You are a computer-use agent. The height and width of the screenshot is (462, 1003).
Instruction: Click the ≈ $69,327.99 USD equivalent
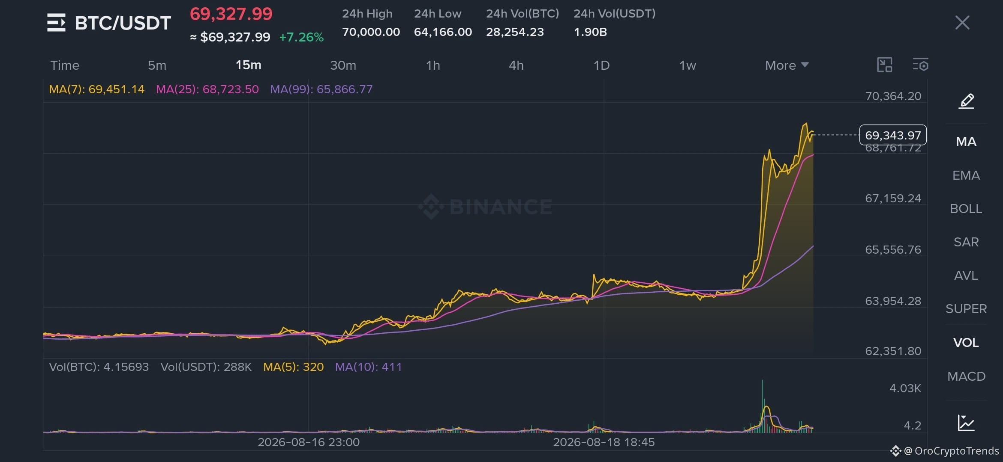(230, 38)
